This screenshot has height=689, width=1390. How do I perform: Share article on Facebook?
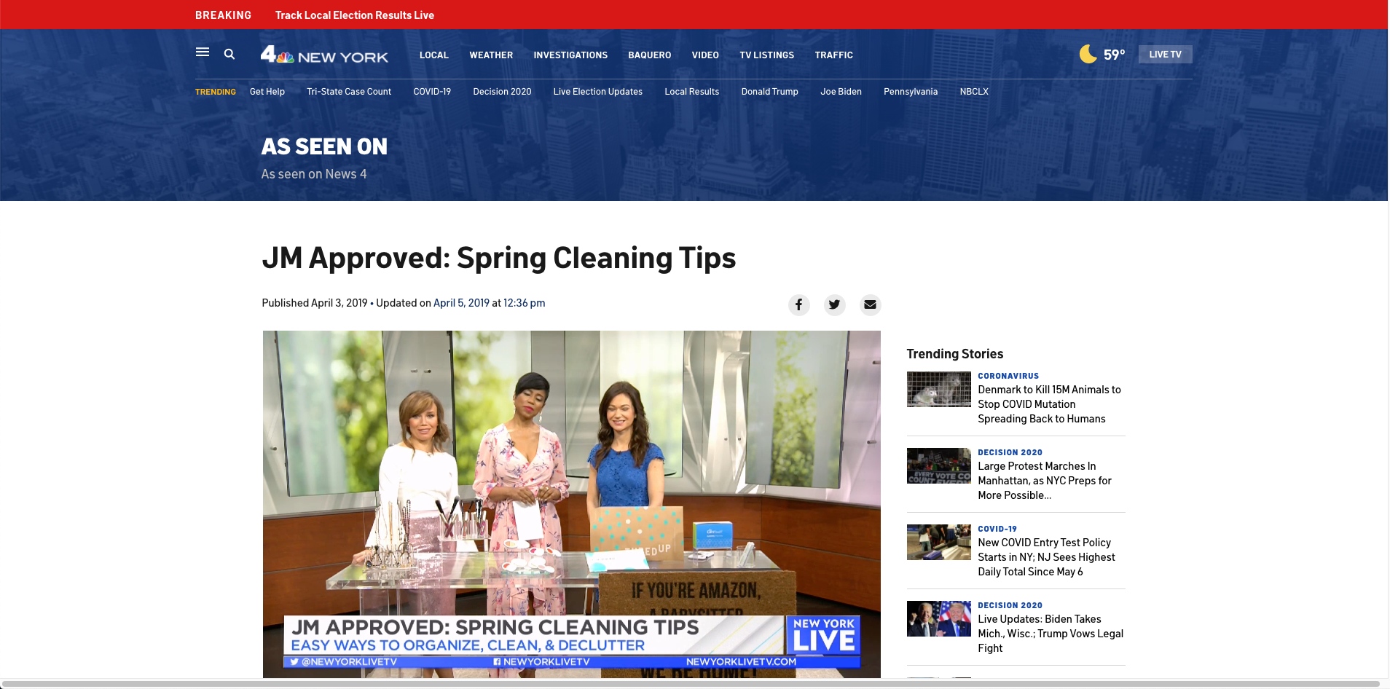pos(798,304)
